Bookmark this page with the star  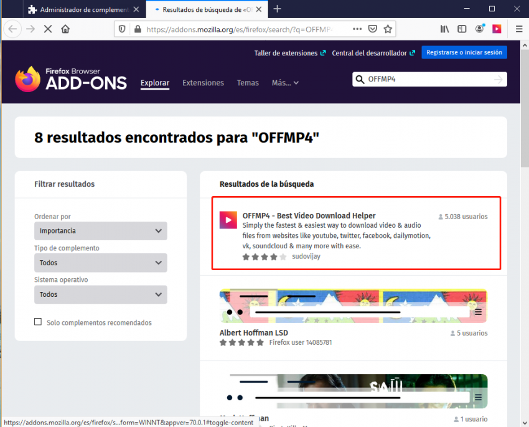388,29
